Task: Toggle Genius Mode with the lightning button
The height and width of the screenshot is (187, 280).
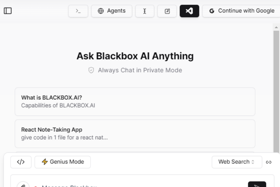Action: (x=62, y=162)
